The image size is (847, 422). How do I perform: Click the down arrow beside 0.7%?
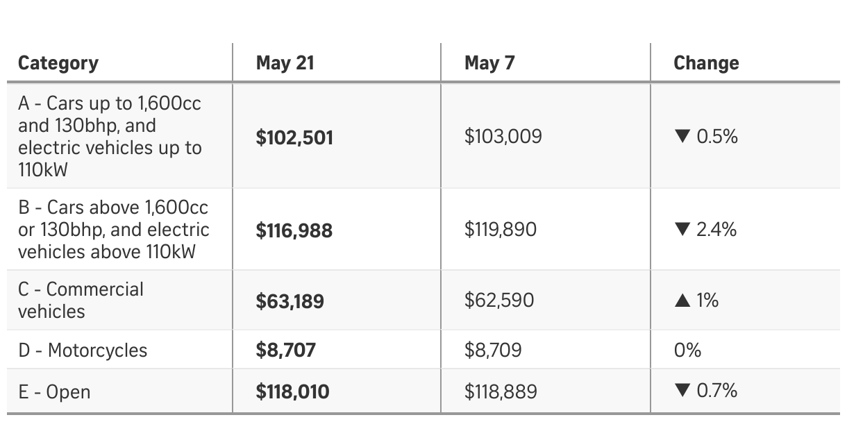682,391
